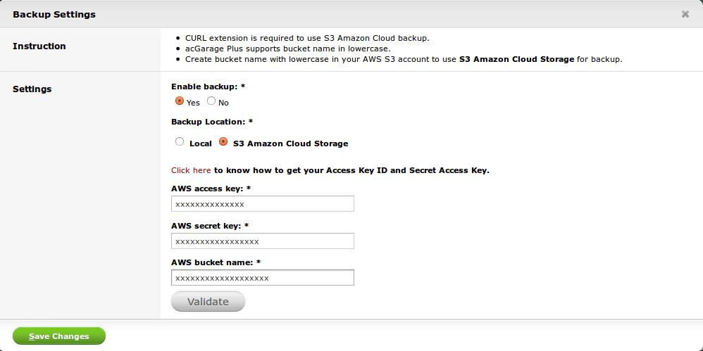Click the Settings section heading

(x=32, y=89)
